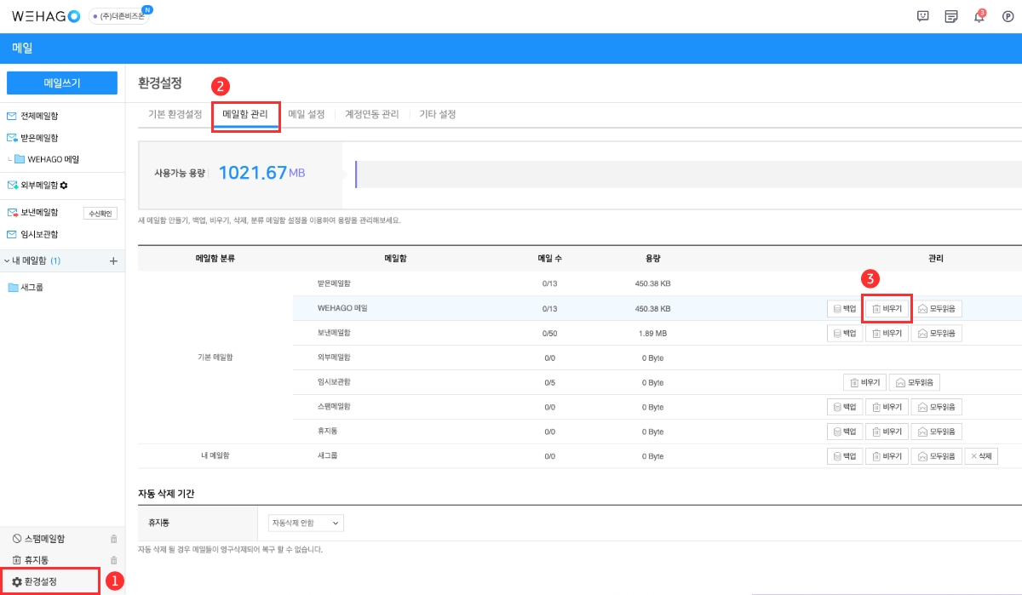Image resolution: width=1022 pixels, height=595 pixels.
Task: Click the 수신확인 button
Action: (x=100, y=214)
